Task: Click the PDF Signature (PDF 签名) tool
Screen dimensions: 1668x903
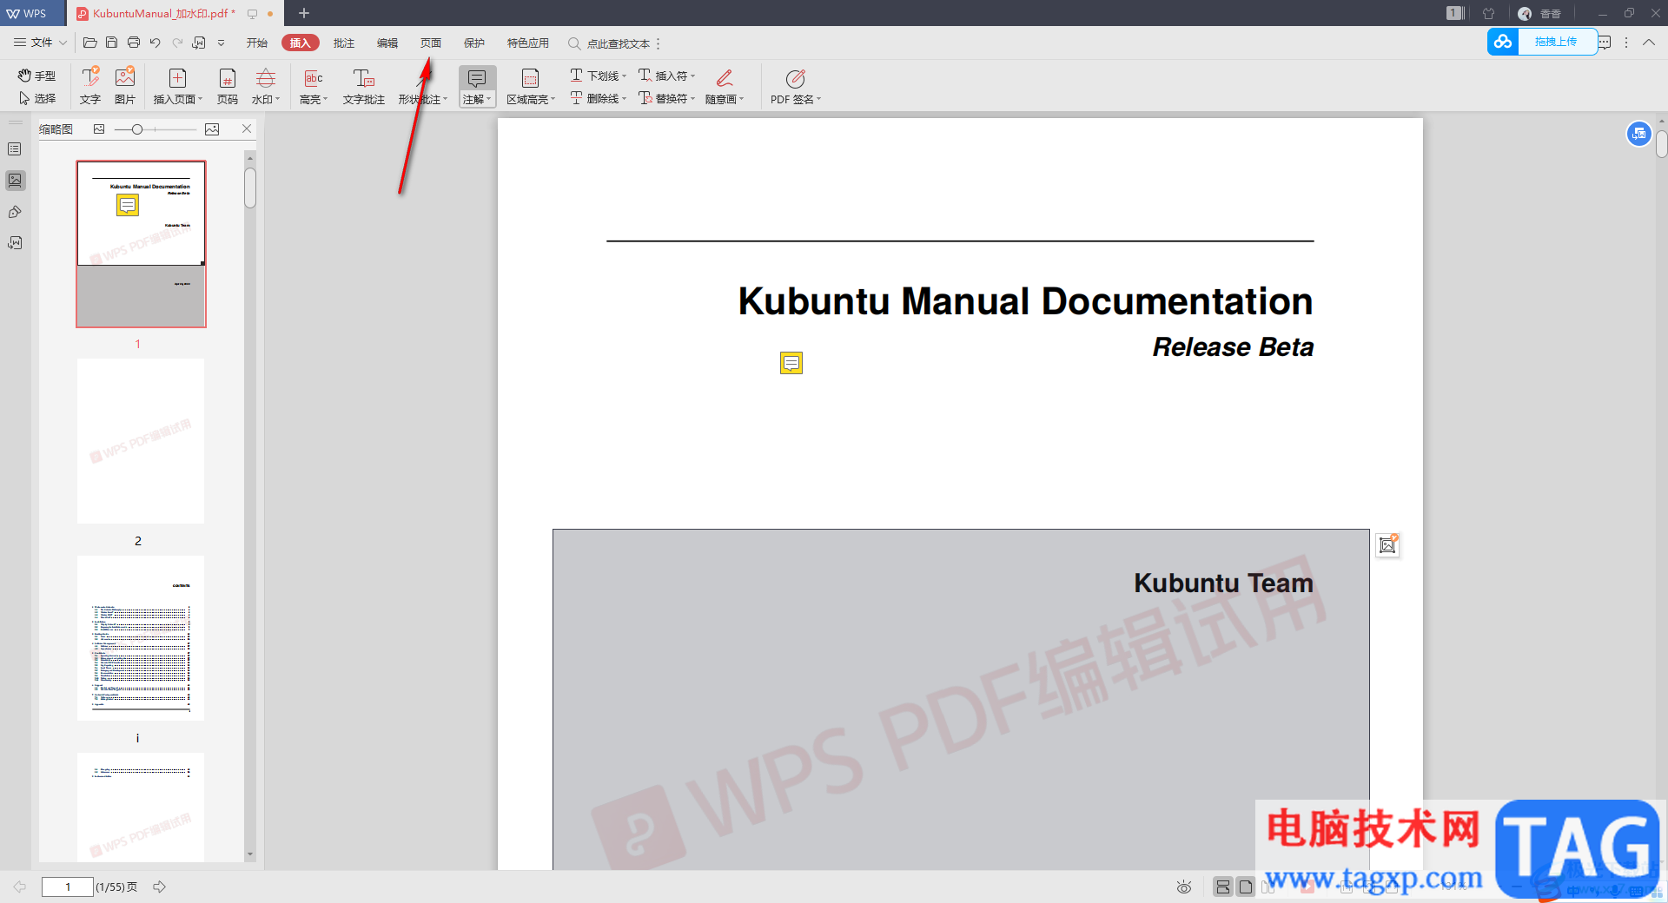Action: coord(796,86)
